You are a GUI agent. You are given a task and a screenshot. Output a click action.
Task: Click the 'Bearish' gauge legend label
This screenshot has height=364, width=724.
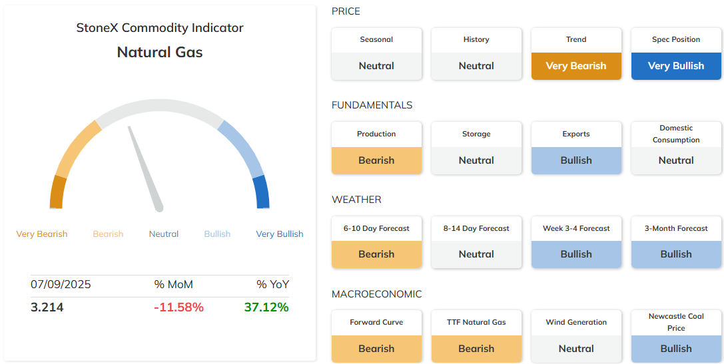108,234
